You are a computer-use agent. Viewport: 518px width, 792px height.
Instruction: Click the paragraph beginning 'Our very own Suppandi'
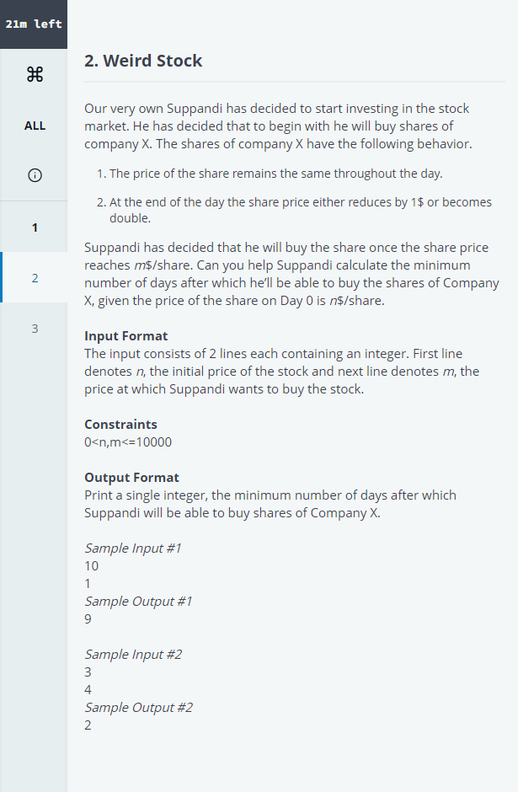(x=278, y=126)
